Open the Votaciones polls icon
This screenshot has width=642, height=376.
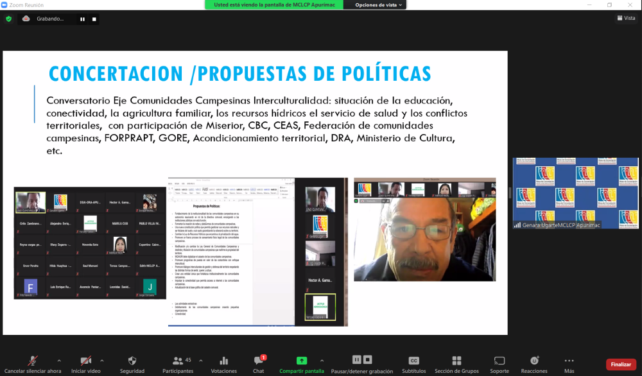click(224, 361)
